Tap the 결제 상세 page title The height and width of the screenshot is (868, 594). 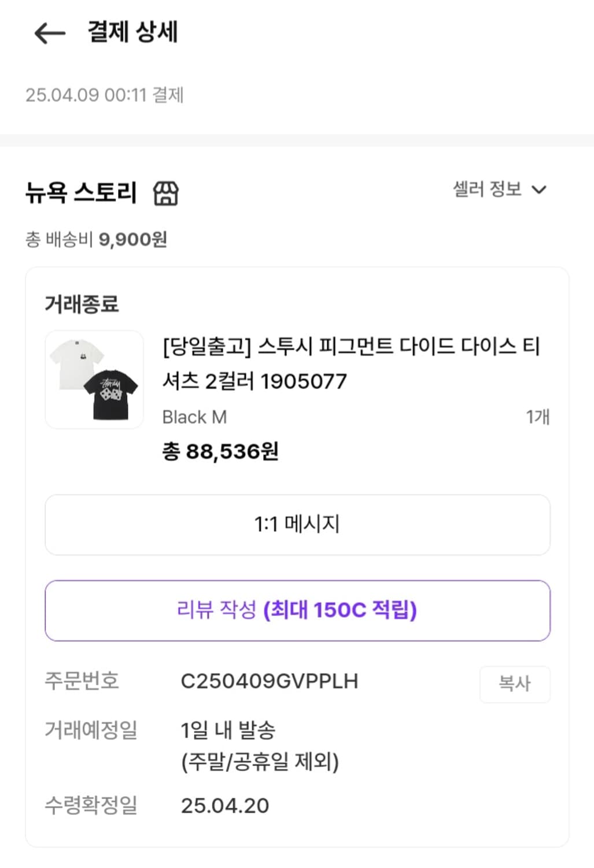coord(132,32)
